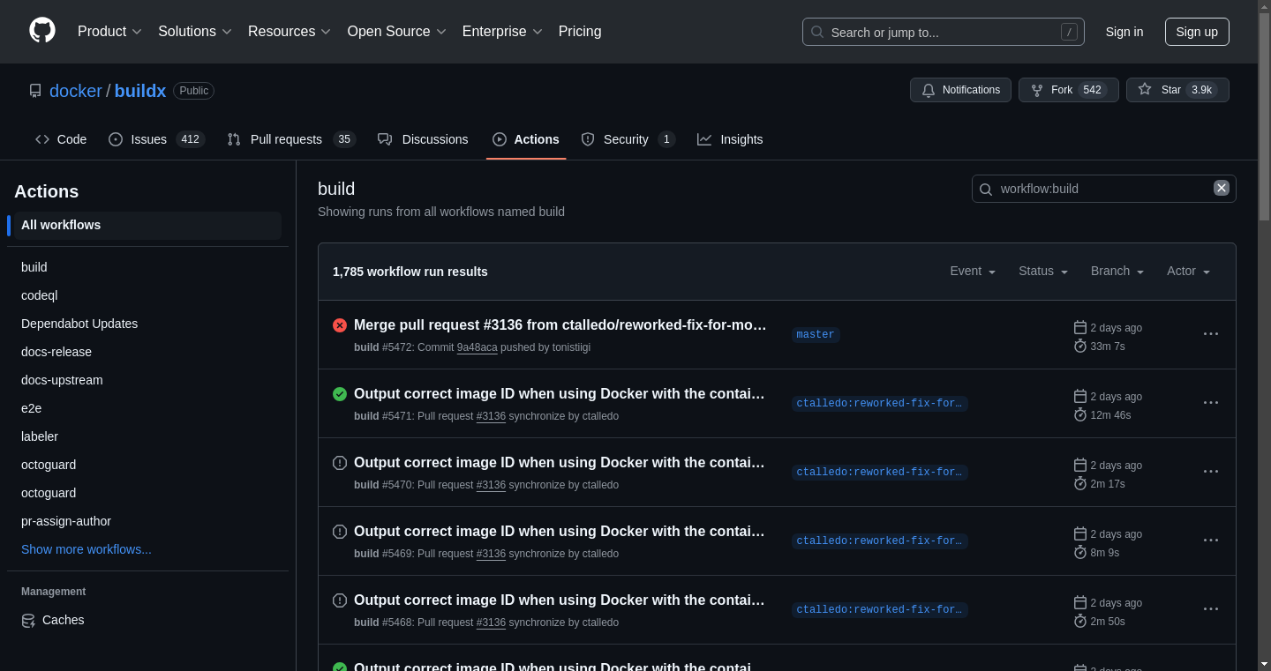The height and width of the screenshot is (671, 1271).
Task: Expand the Product menu
Action: pos(109,31)
